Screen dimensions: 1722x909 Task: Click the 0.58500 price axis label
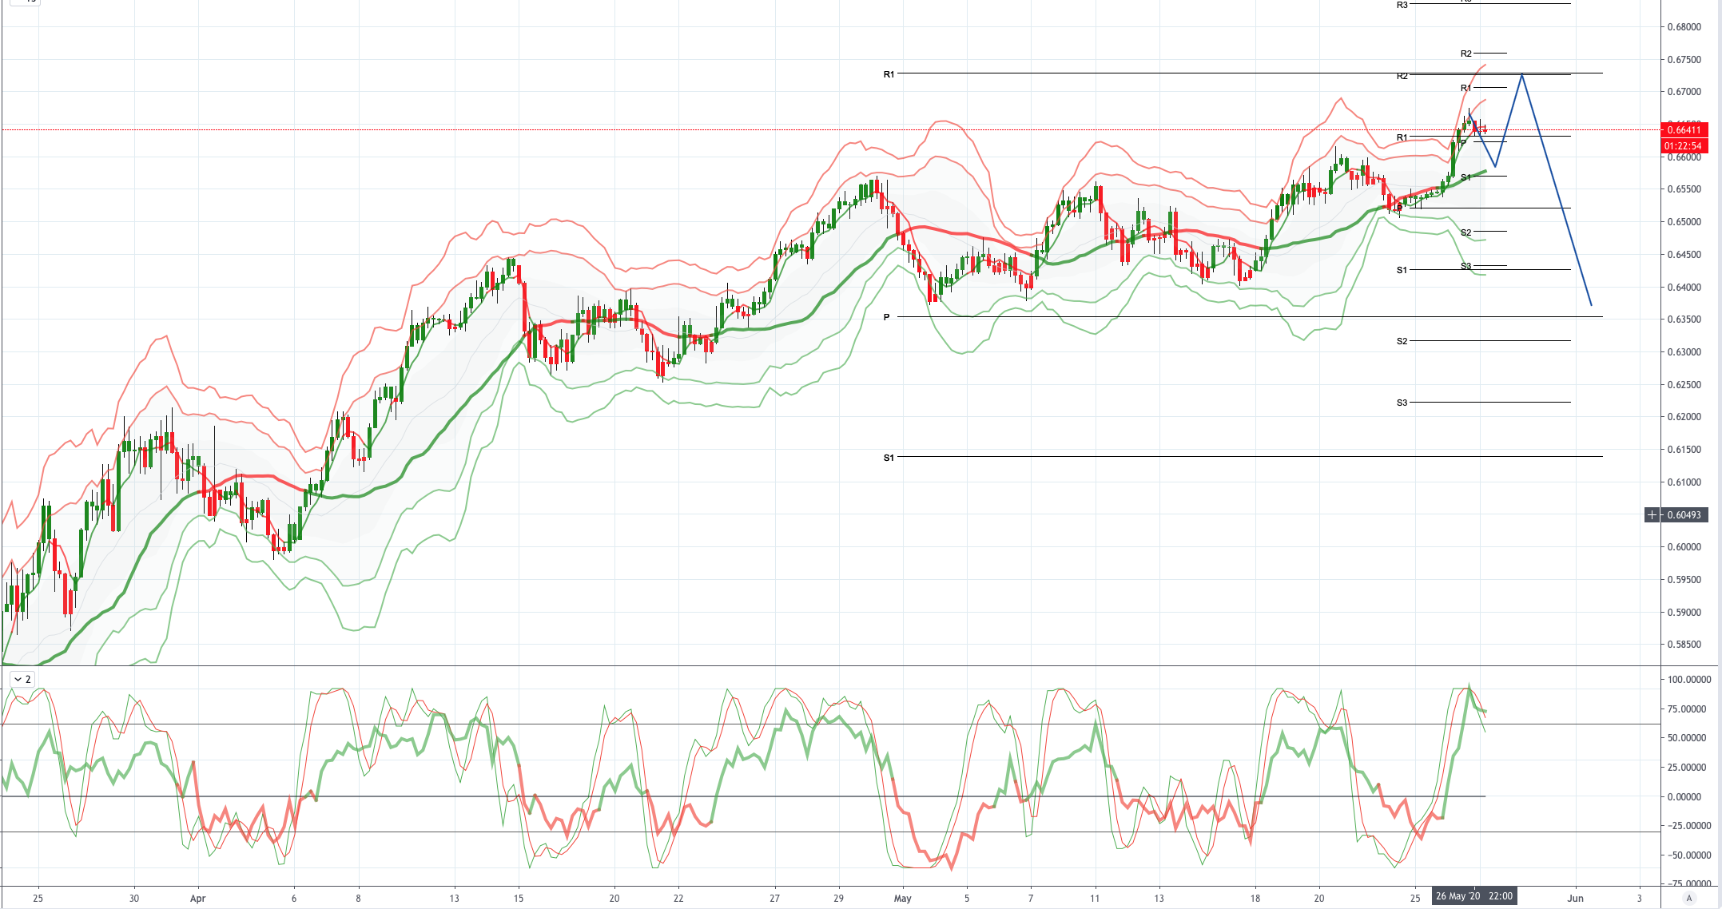[x=1684, y=645]
